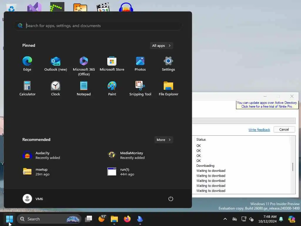The width and height of the screenshot is (301, 226).
Task: Launch the Paint app
Action: coord(112,89)
